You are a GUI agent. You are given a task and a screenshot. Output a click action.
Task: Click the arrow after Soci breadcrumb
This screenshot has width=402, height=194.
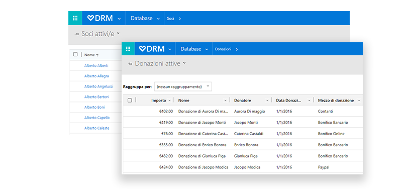(x=180, y=19)
